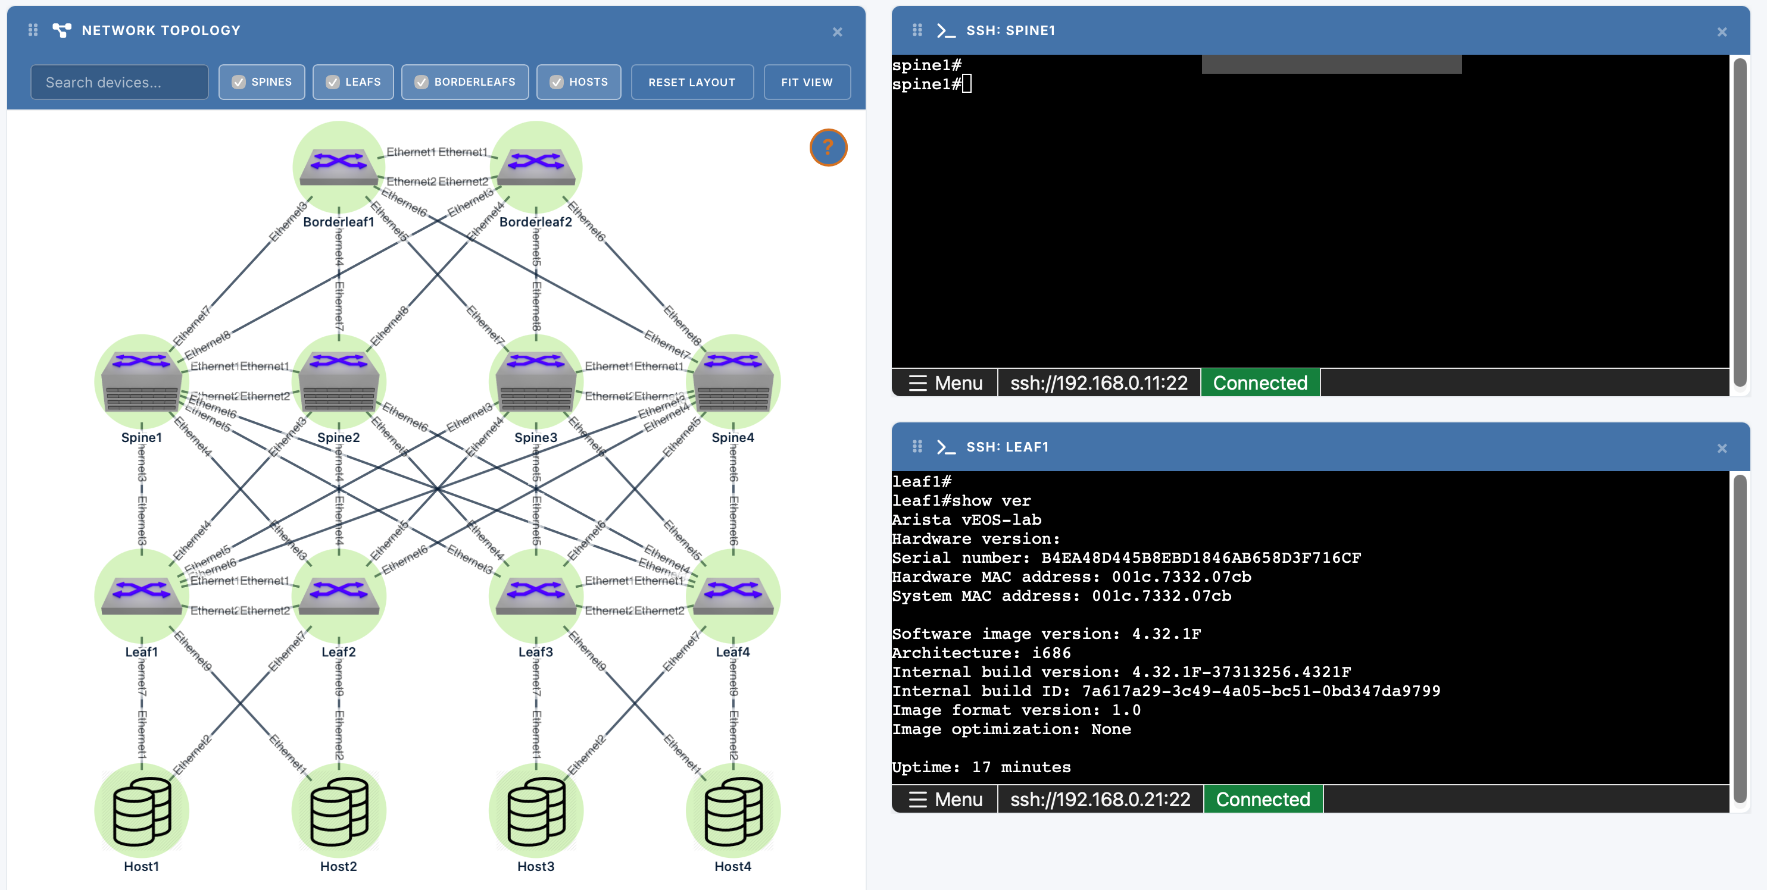
Task: Grab the SSH: SPINE1 panel drag handle
Action: [917, 30]
